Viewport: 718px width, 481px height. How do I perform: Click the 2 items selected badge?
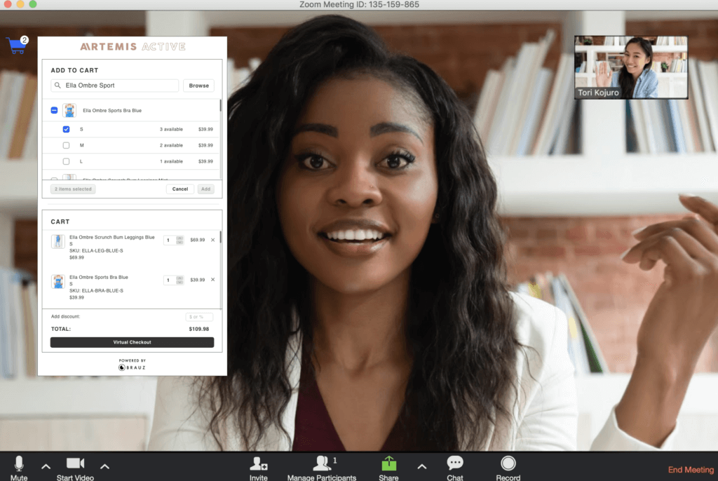point(73,189)
